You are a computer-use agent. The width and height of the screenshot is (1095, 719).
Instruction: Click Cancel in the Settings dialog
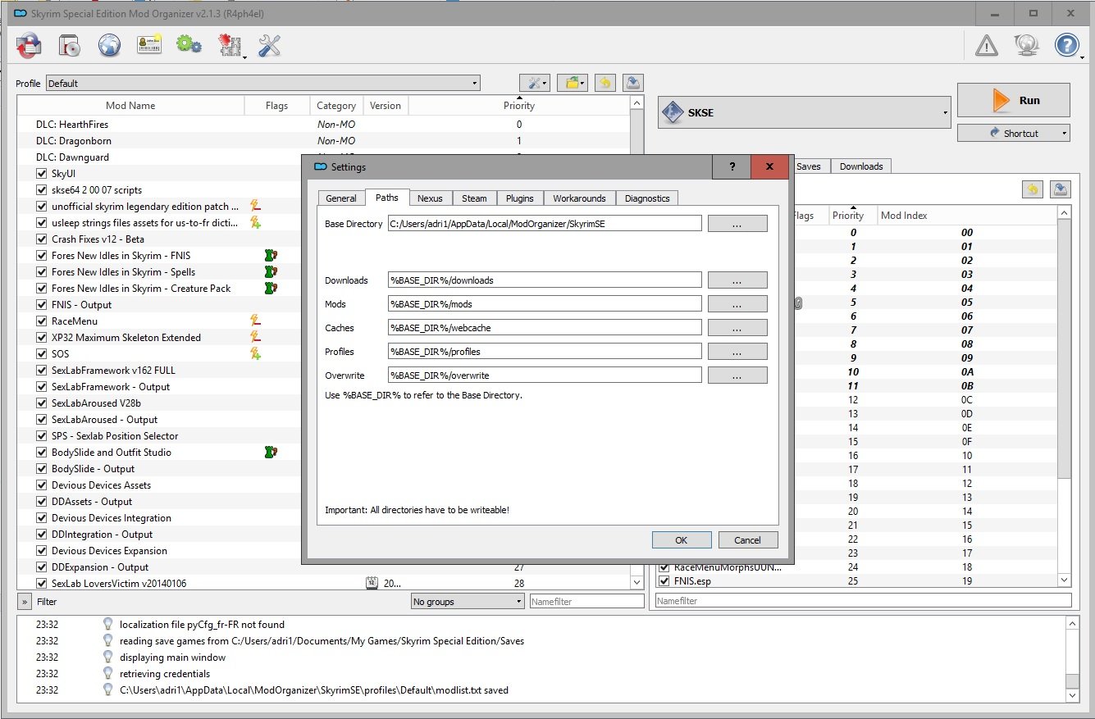pyautogui.click(x=748, y=540)
